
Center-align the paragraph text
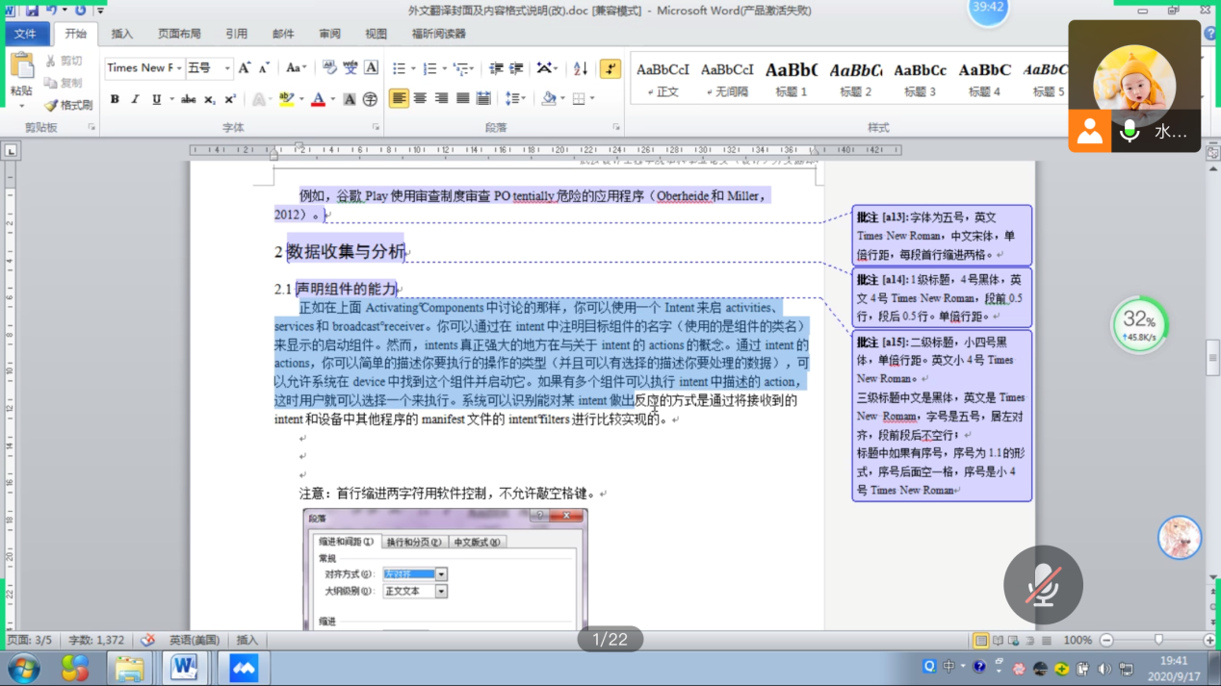[x=420, y=99]
